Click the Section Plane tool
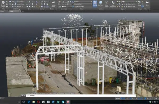The width and height of the screenshot is (159, 104). tap(54, 4)
